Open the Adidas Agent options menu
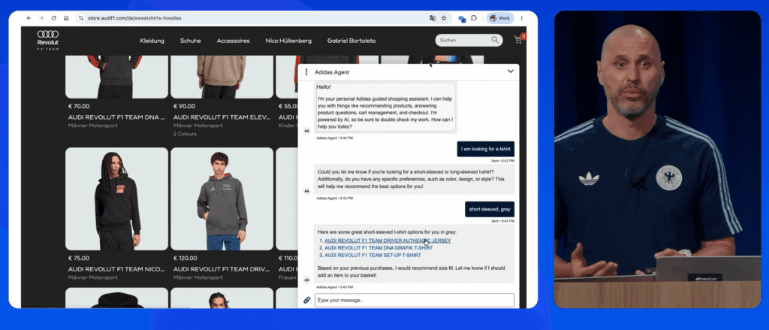769x330 pixels. pyautogui.click(x=306, y=72)
